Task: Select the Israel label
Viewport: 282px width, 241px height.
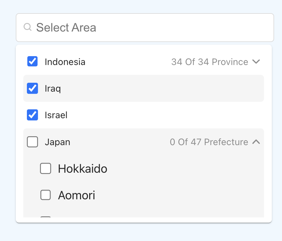Action: (x=56, y=115)
